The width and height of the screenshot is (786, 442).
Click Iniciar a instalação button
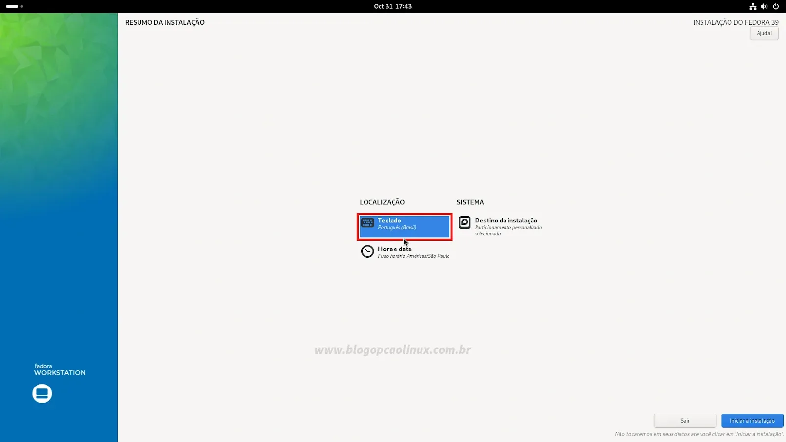tap(752, 421)
